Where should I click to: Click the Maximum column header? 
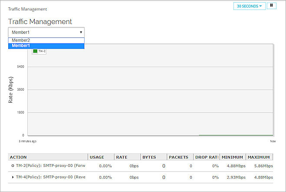(260, 157)
